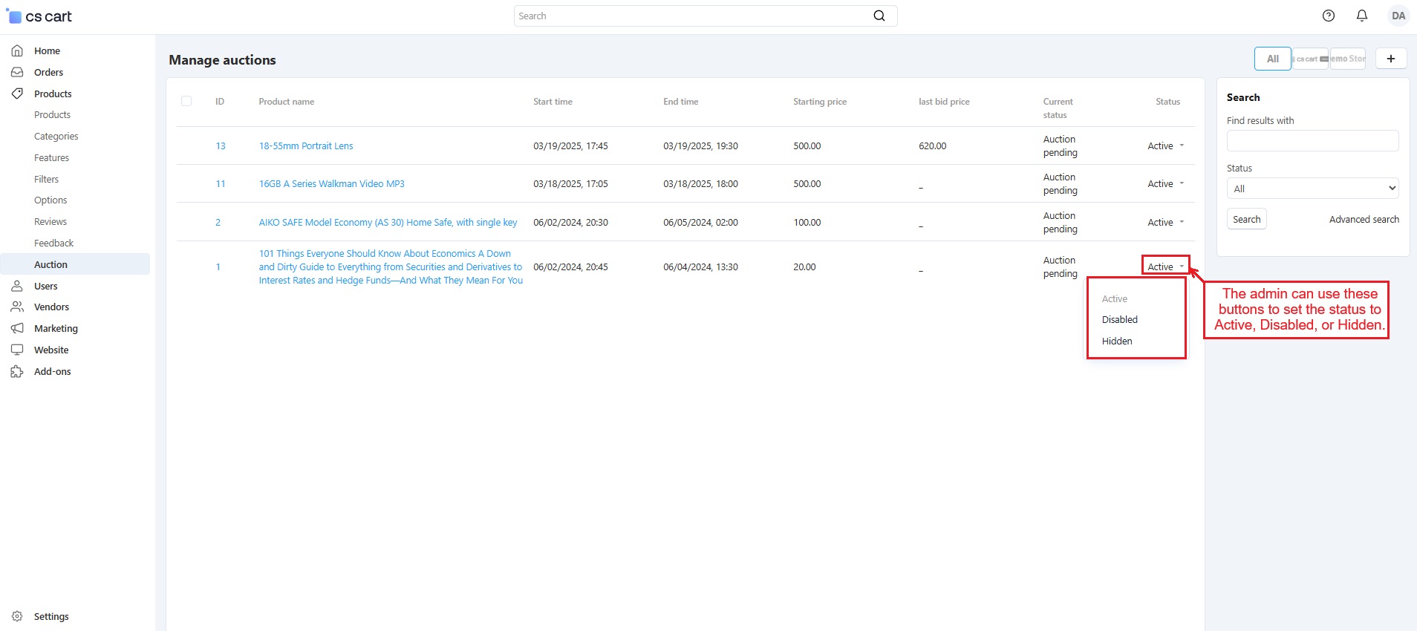The image size is (1417, 631).
Task: Click the search magnifier icon in top bar
Action: click(879, 16)
